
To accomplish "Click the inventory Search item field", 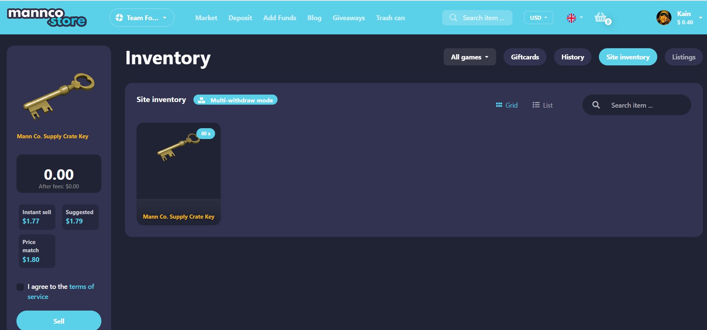I will (x=637, y=105).
